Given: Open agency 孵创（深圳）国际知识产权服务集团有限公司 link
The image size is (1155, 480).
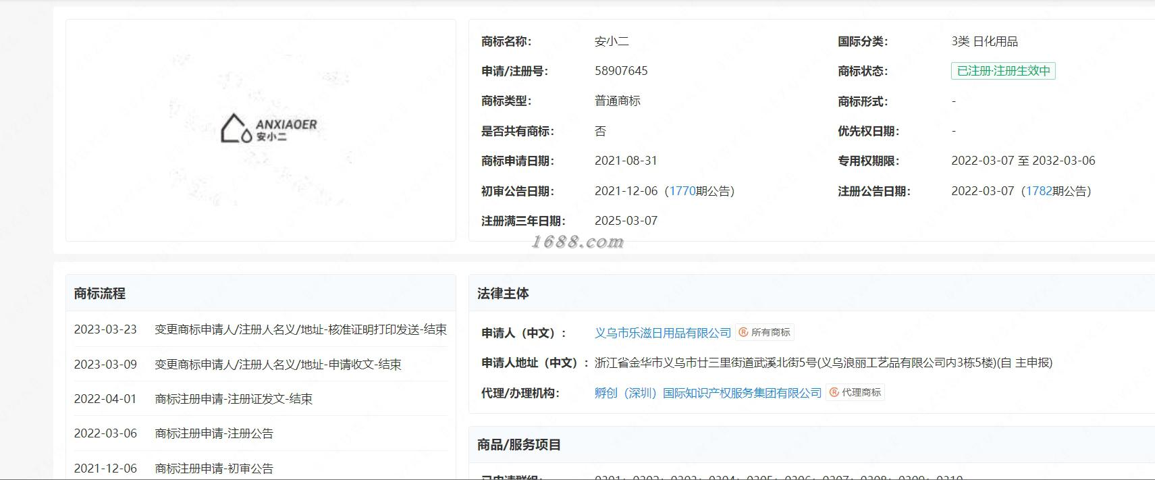Looking at the screenshot, I should click(x=707, y=393).
